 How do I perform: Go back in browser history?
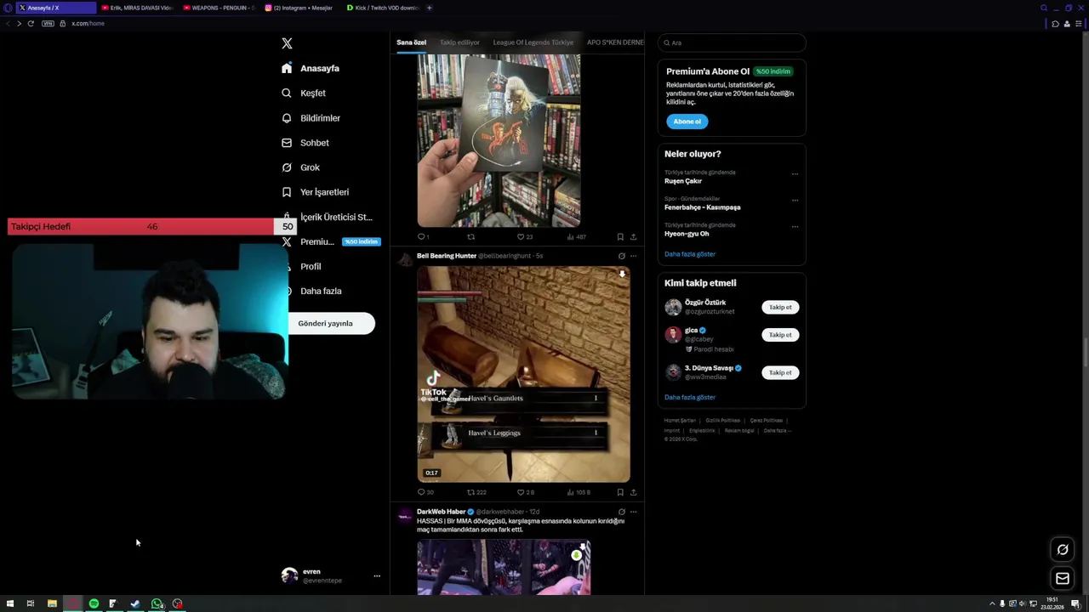click(x=8, y=23)
